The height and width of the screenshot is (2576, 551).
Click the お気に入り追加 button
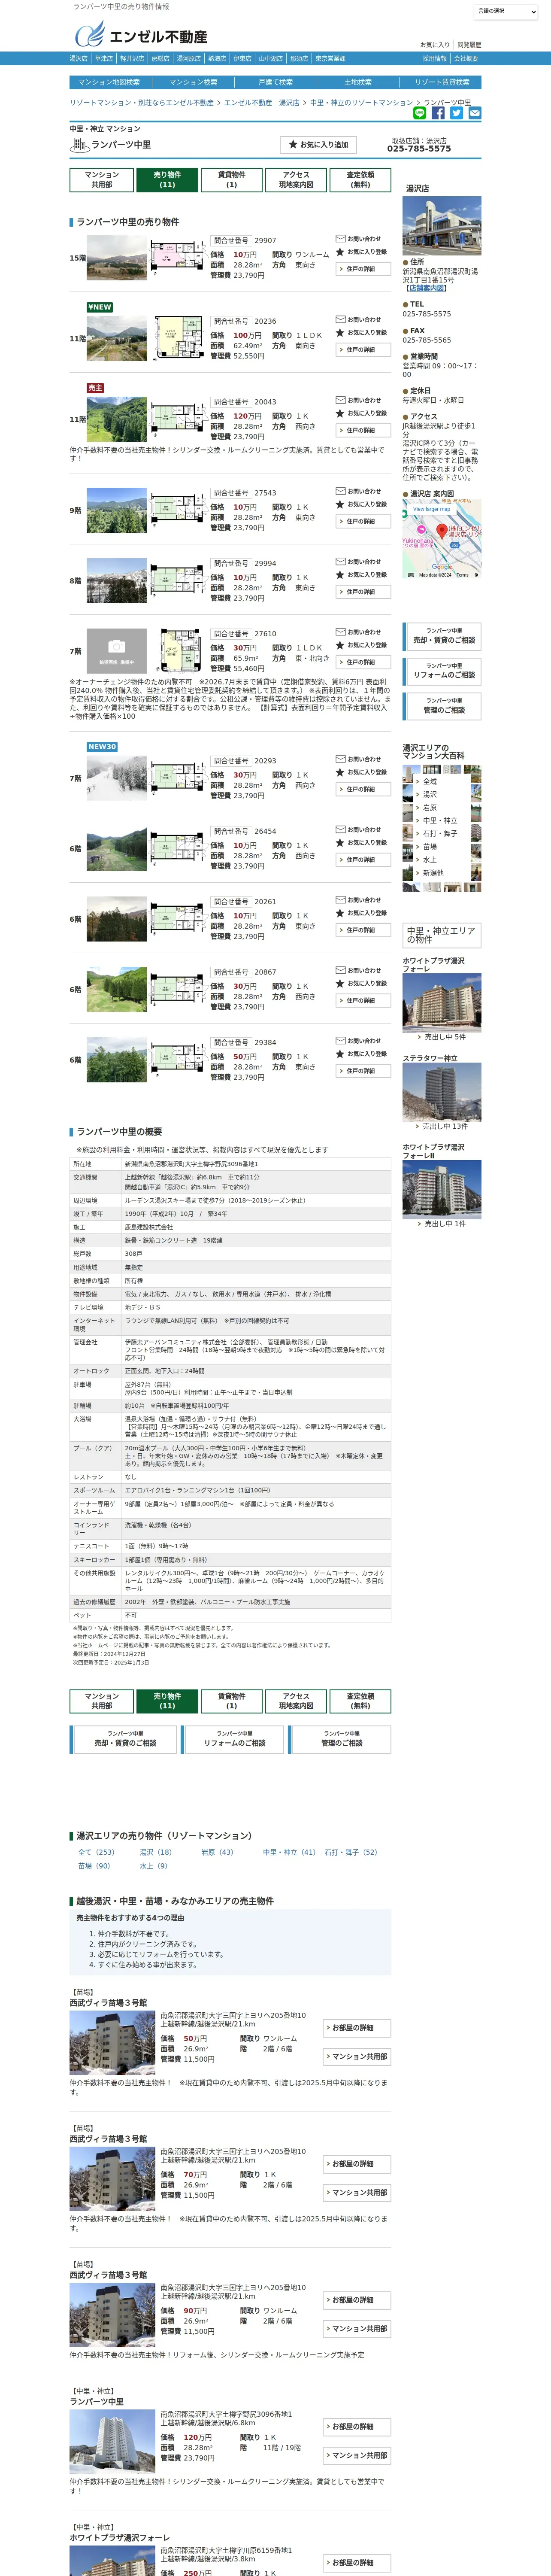318,145
